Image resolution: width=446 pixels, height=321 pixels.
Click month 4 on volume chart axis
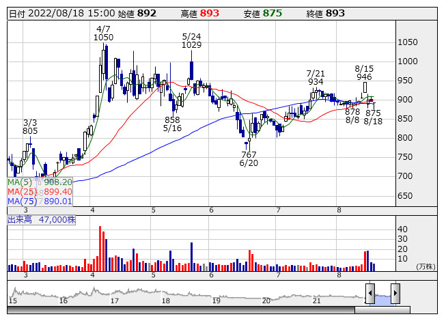coord(92,275)
